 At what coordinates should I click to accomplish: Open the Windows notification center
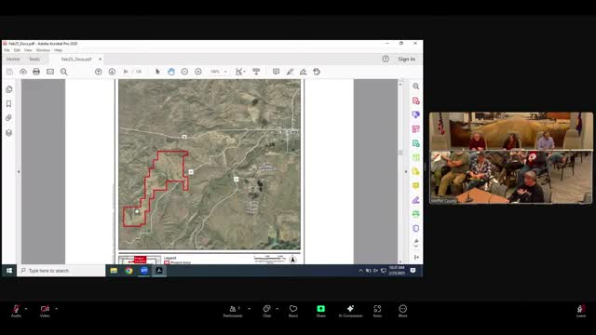tap(413, 271)
